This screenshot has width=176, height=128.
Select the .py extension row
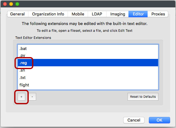coord(88,56)
